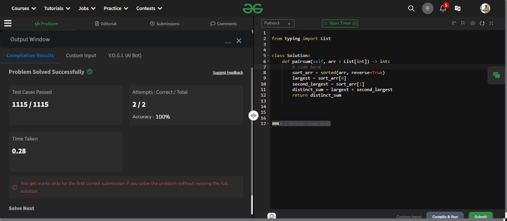
Task: Open the Y.O.G.I. (AI Bot) tab
Action: coord(125,55)
